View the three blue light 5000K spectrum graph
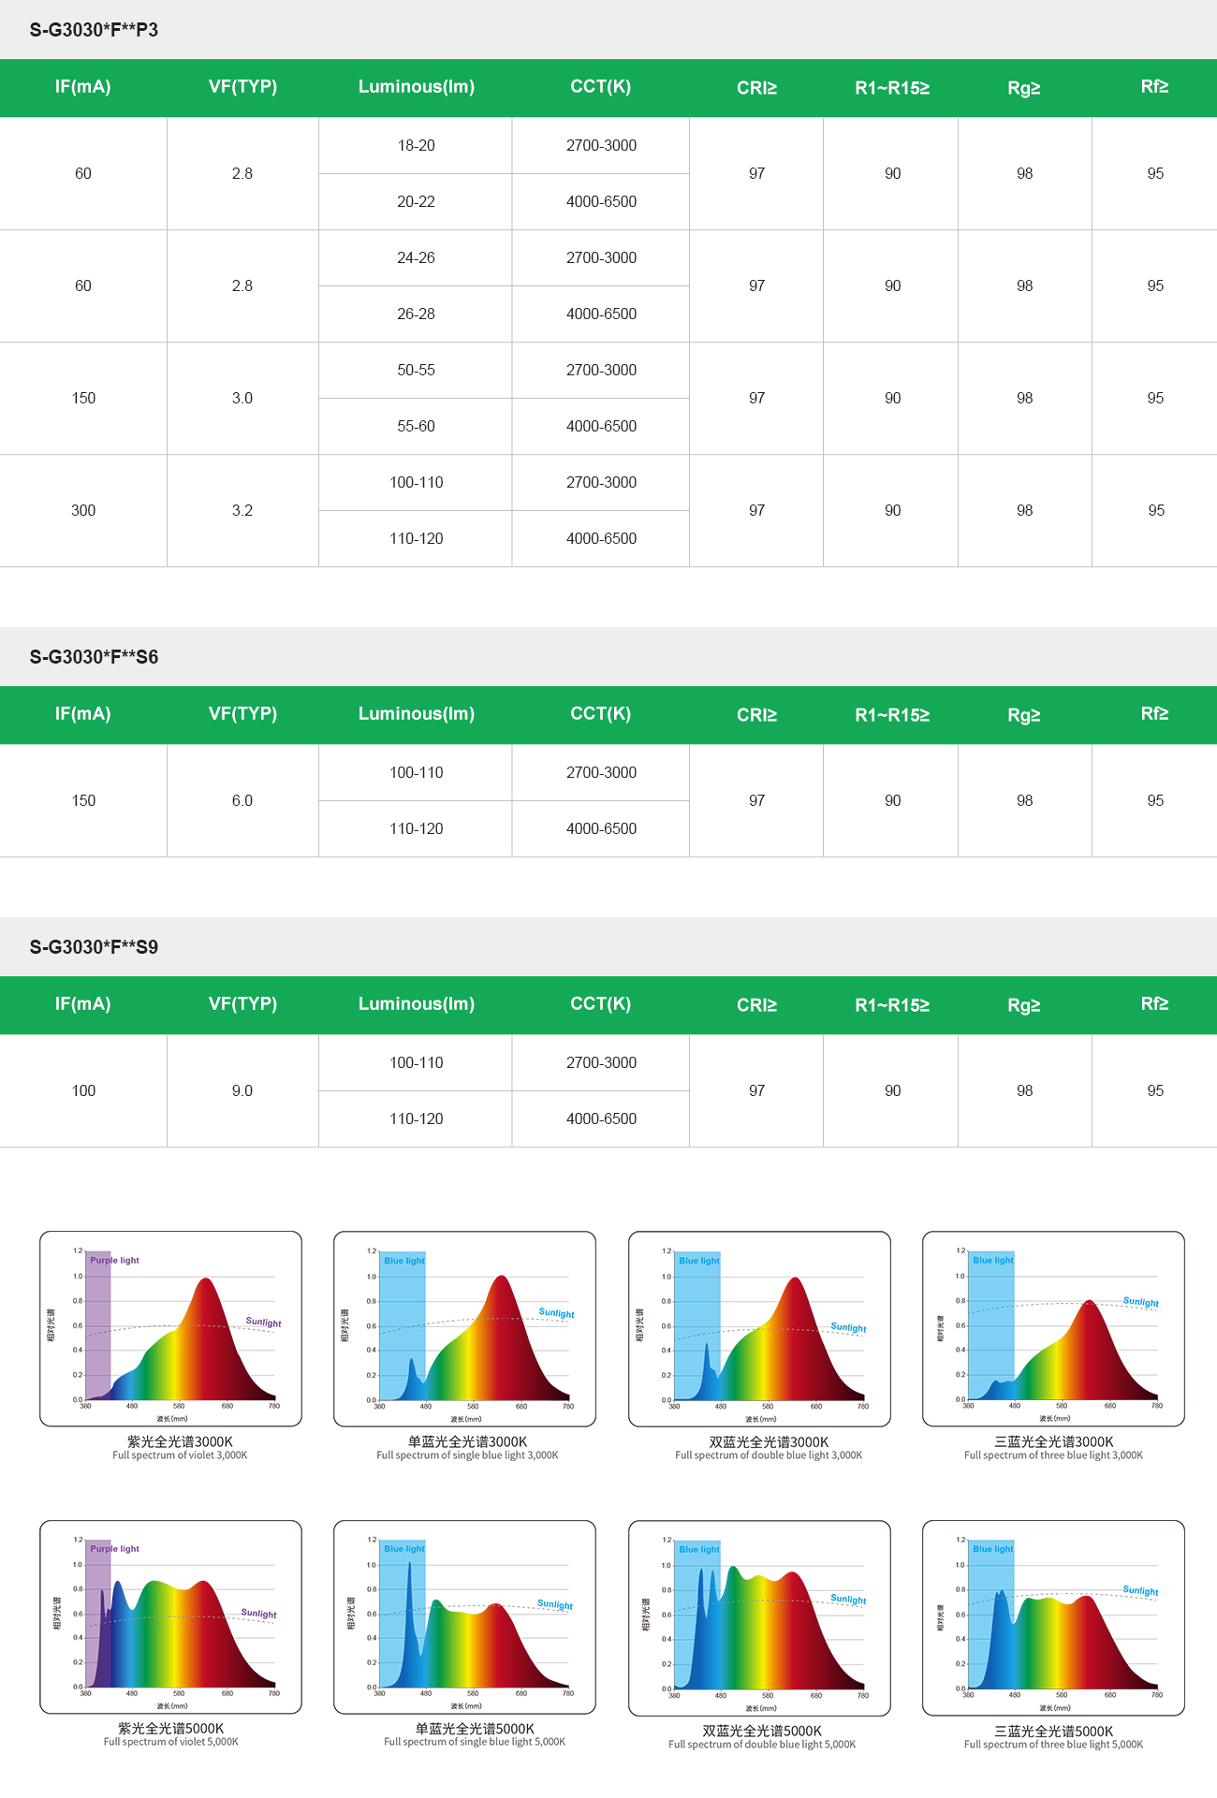1217x1798 pixels. click(1053, 1617)
